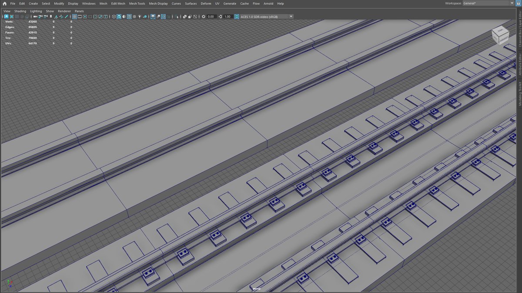Open the panel Lighting menu
The height and width of the screenshot is (293, 522).
pyautogui.click(x=36, y=11)
